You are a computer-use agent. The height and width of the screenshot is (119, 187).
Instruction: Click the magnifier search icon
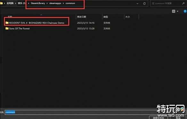(x=183, y=4)
